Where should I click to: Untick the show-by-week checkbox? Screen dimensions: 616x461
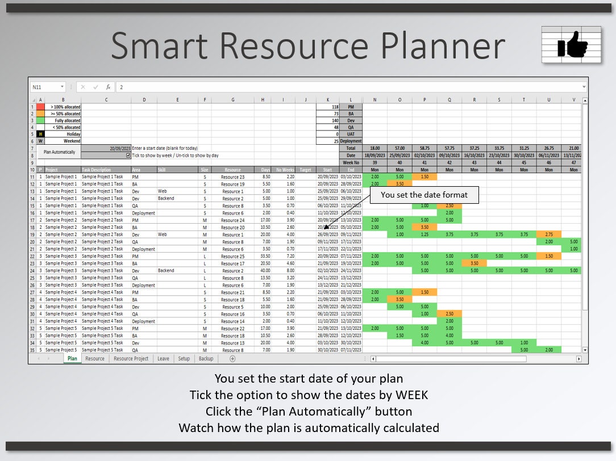[128, 156]
